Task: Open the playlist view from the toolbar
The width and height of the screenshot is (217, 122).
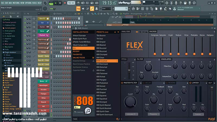Action: pos(133,9)
